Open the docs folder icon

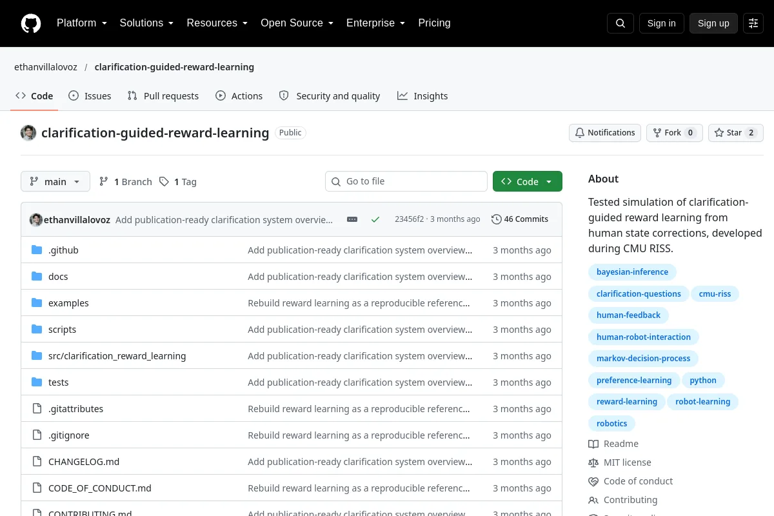[x=37, y=277]
